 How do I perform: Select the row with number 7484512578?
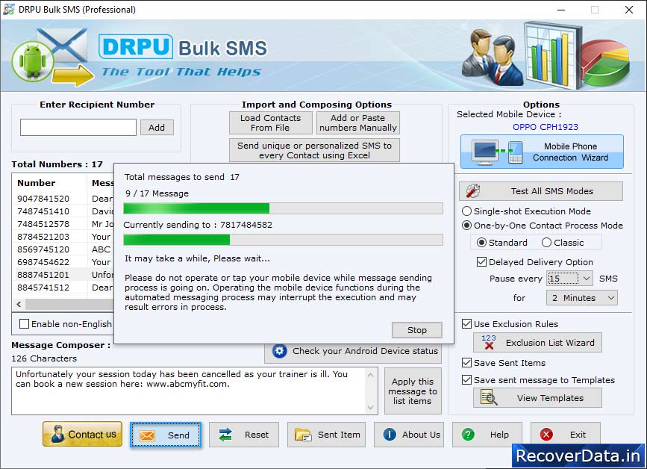(x=63, y=224)
